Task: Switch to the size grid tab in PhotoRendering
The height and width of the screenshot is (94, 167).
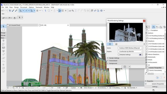Action: click(x=116, y=44)
